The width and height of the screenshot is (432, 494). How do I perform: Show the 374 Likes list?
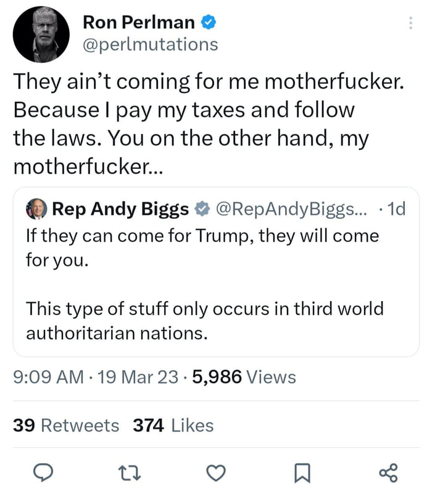click(173, 426)
